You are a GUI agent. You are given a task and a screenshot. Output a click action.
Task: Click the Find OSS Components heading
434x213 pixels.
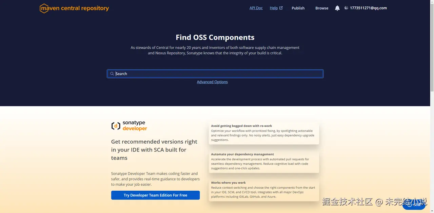click(x=215, y=38)
